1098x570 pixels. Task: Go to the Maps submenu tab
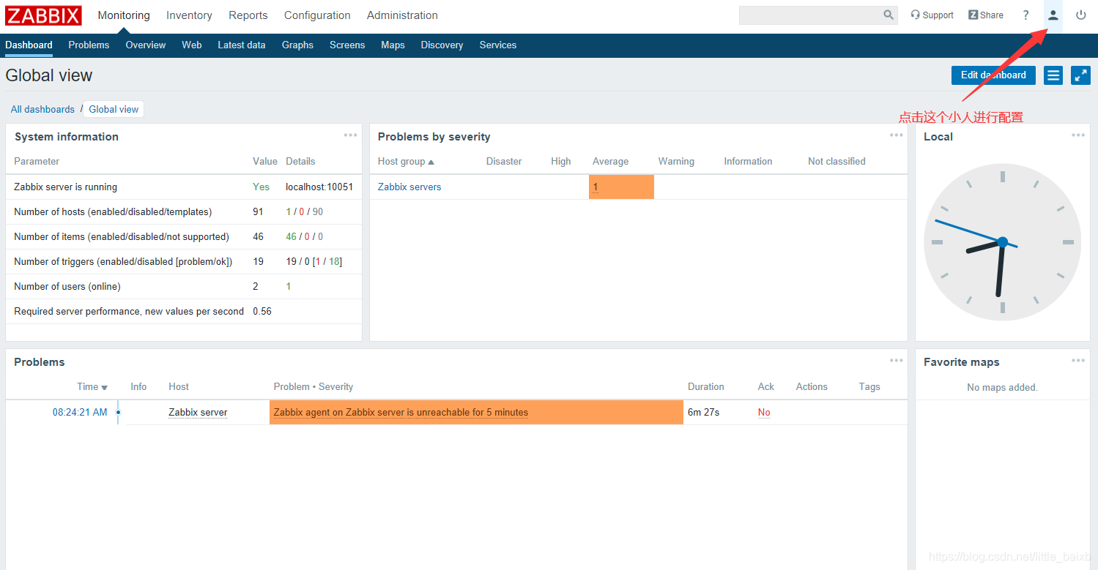click(x=393, y=45)
